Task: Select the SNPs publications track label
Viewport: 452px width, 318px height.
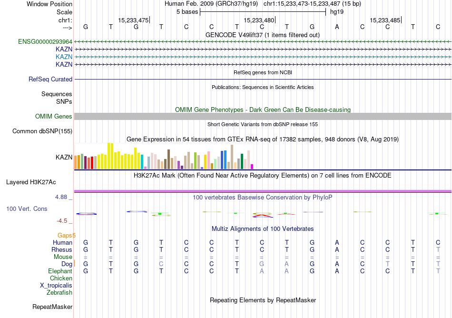Action: [64, 102]
